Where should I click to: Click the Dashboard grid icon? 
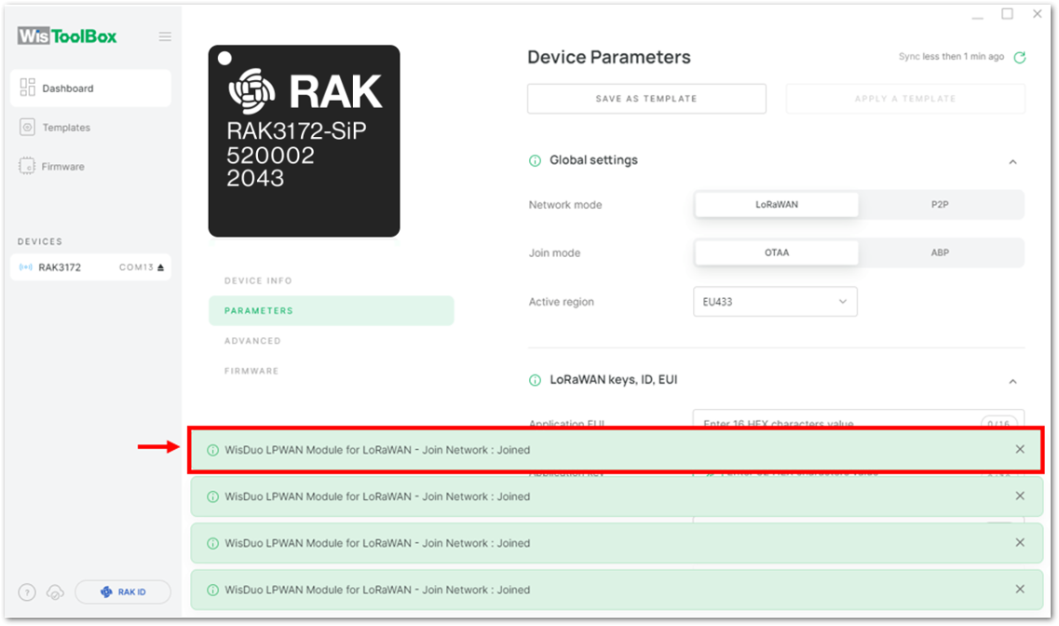27,88
